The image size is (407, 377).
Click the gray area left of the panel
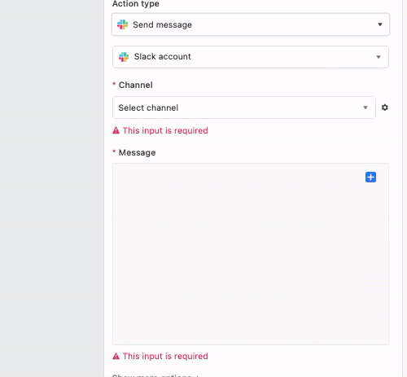coord(51,188)
